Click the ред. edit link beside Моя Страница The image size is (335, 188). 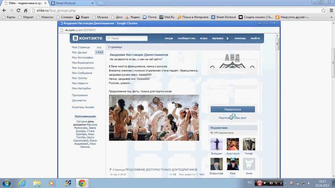click(x=99, y=48)
